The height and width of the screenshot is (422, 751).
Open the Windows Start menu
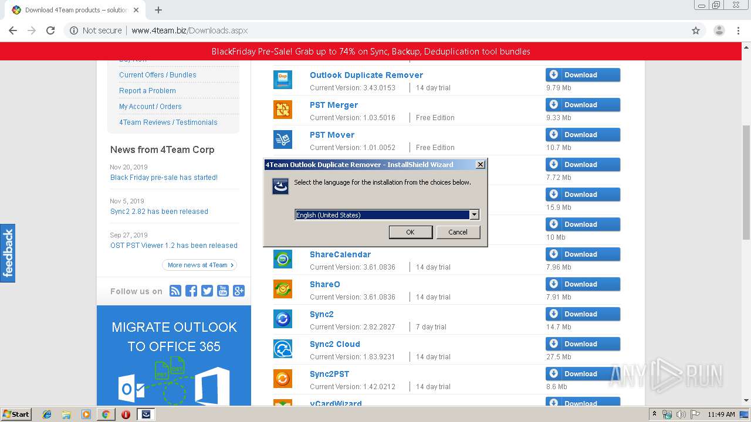coord(16,414)
